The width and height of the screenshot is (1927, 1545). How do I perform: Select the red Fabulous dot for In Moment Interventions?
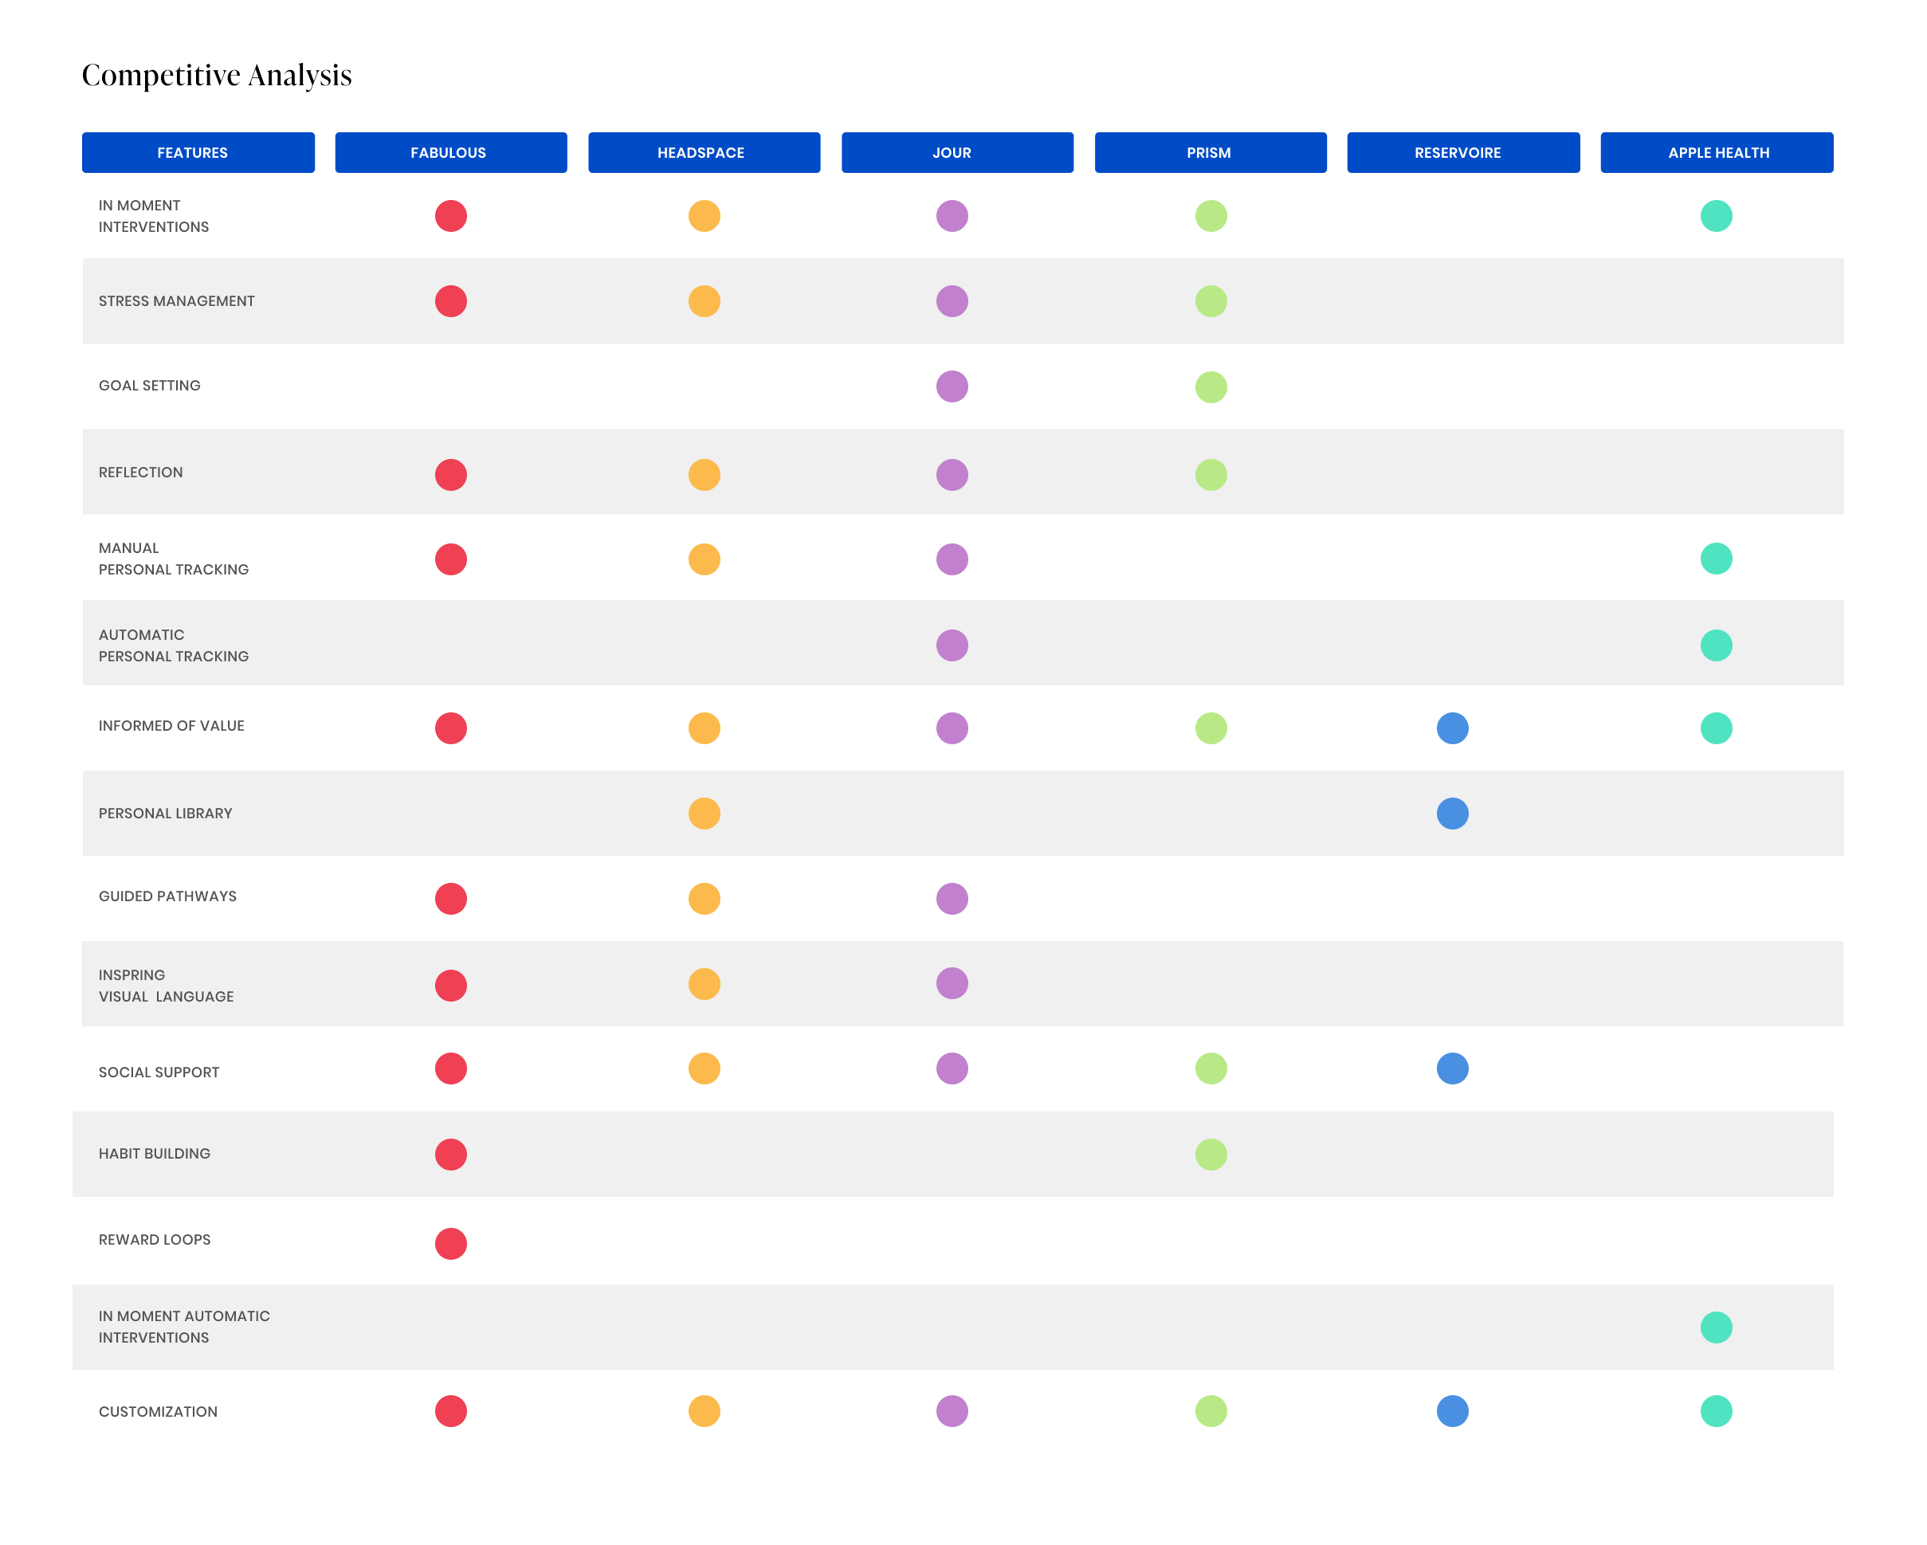pyautogui.click(x=451, y=215)
